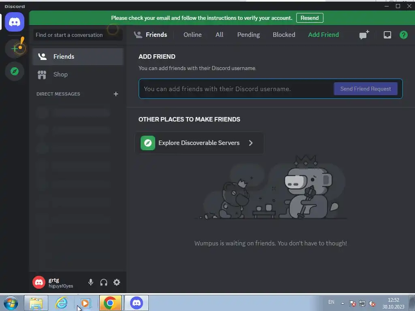Screen dimensions: 415x311
Task: Click Resend verification email button
Action: 310,18
